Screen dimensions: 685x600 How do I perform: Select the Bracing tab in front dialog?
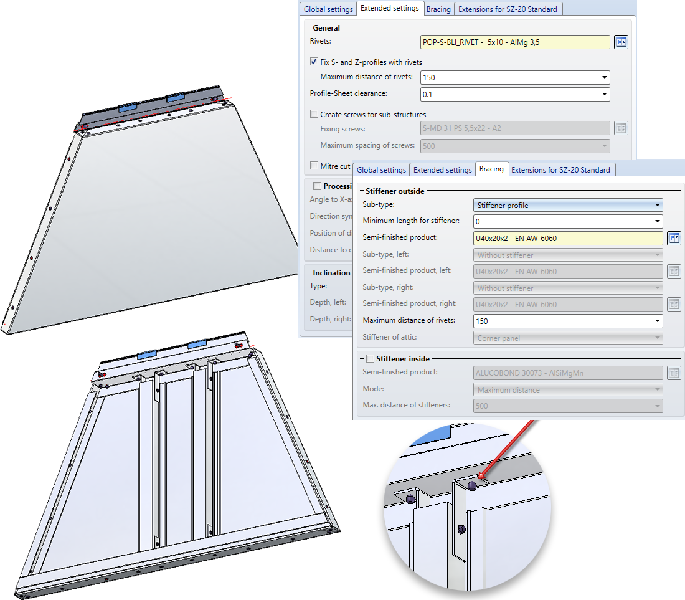[491, 169]
